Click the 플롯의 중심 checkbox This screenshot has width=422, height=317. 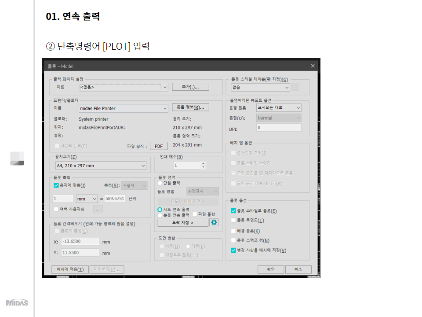57,231
